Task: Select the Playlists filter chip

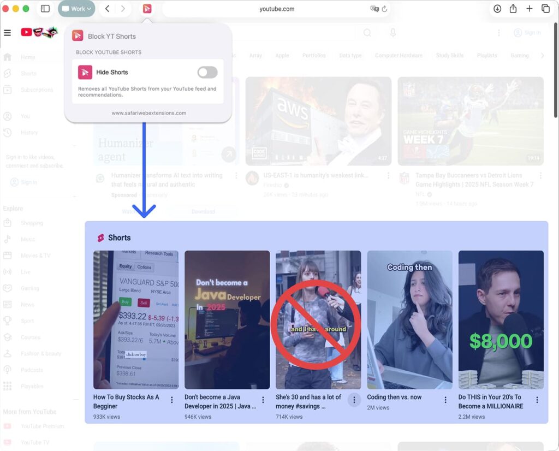Action: coord(486,55)
